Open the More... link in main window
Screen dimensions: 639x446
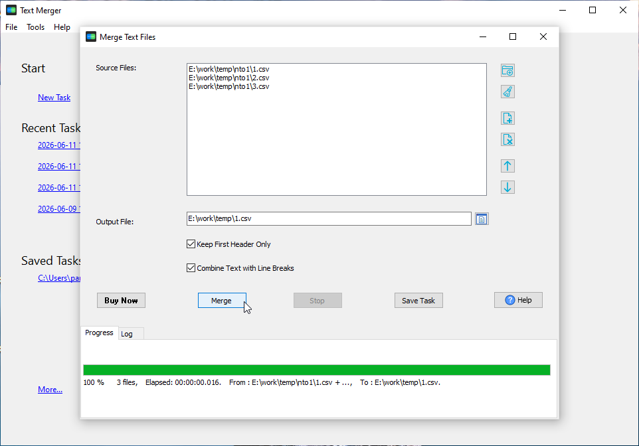[50, 390]
